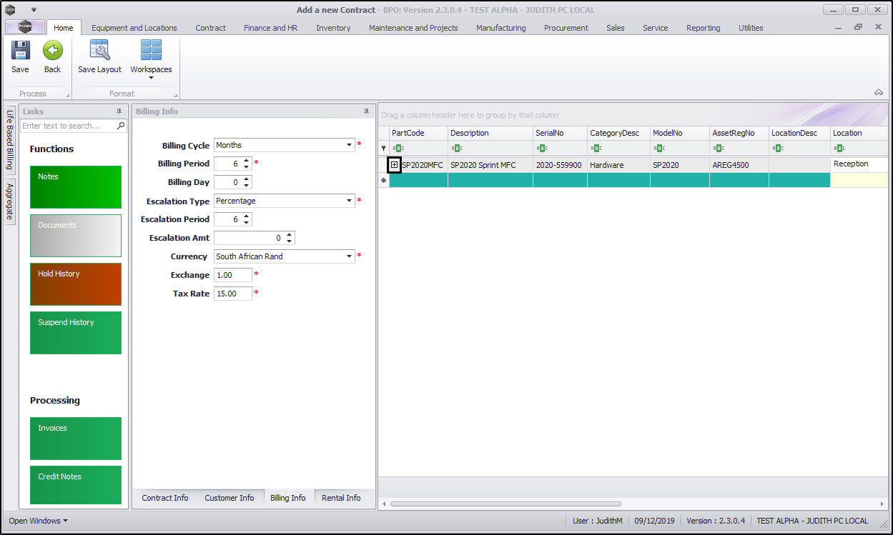Viewport: 893px width, 535px height.
Task: Increase the Billing Period value
Action: [247, 161]
